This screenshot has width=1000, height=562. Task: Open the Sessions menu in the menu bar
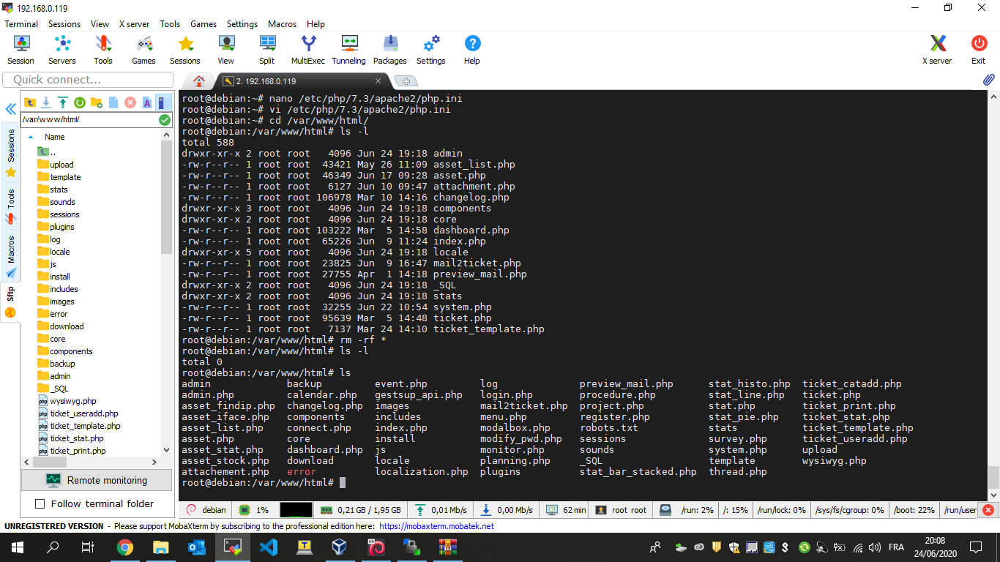pyautogui.click(x=64, y=24)
